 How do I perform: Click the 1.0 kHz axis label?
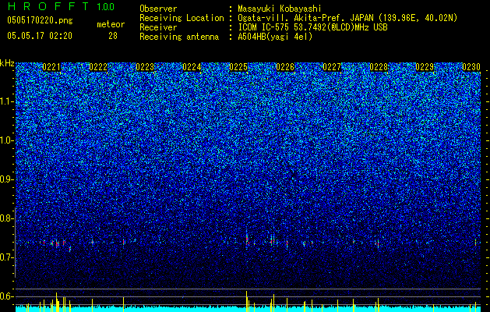pos(7,140)
